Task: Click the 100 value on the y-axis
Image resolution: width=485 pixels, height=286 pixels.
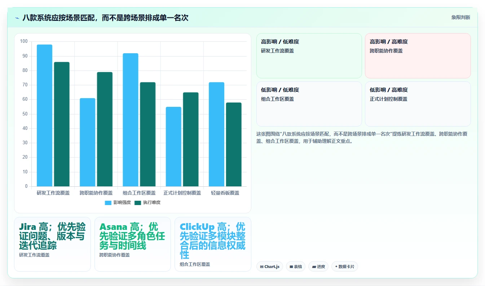Action: [x=24, y=41]
